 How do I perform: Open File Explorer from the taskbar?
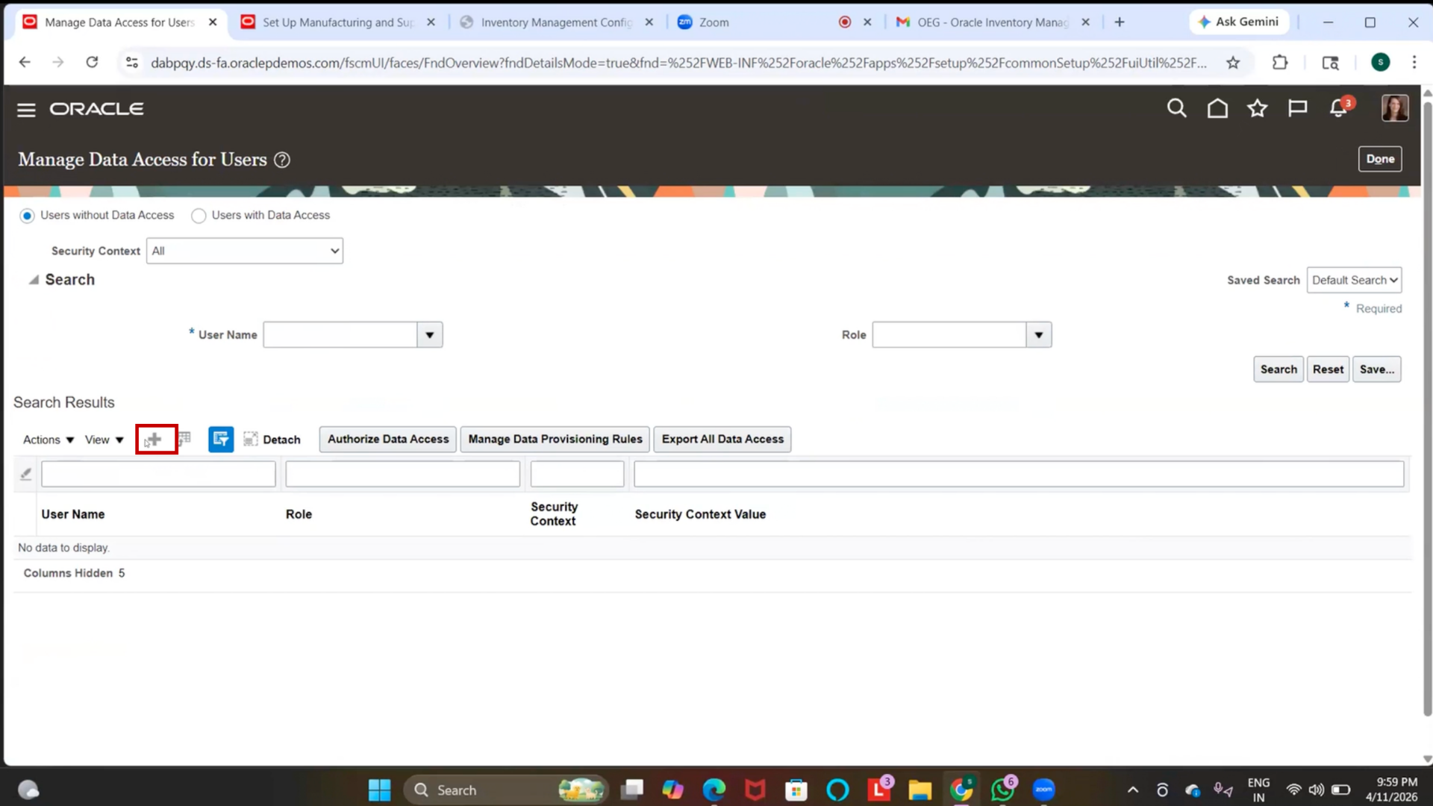(920, 790)
